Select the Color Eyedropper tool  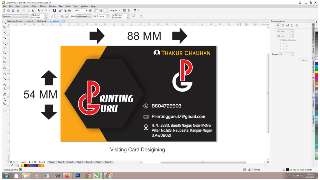(4, 94)
